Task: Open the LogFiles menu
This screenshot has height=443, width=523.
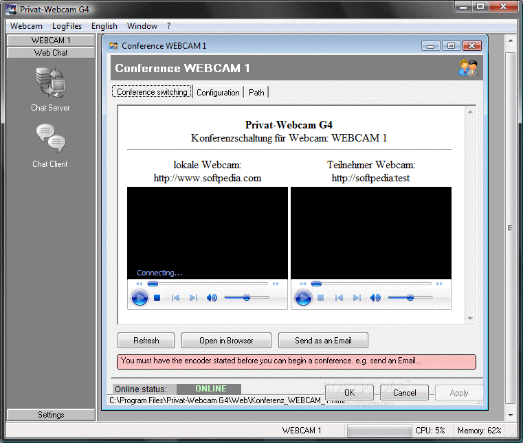Action: coord(67,26)
